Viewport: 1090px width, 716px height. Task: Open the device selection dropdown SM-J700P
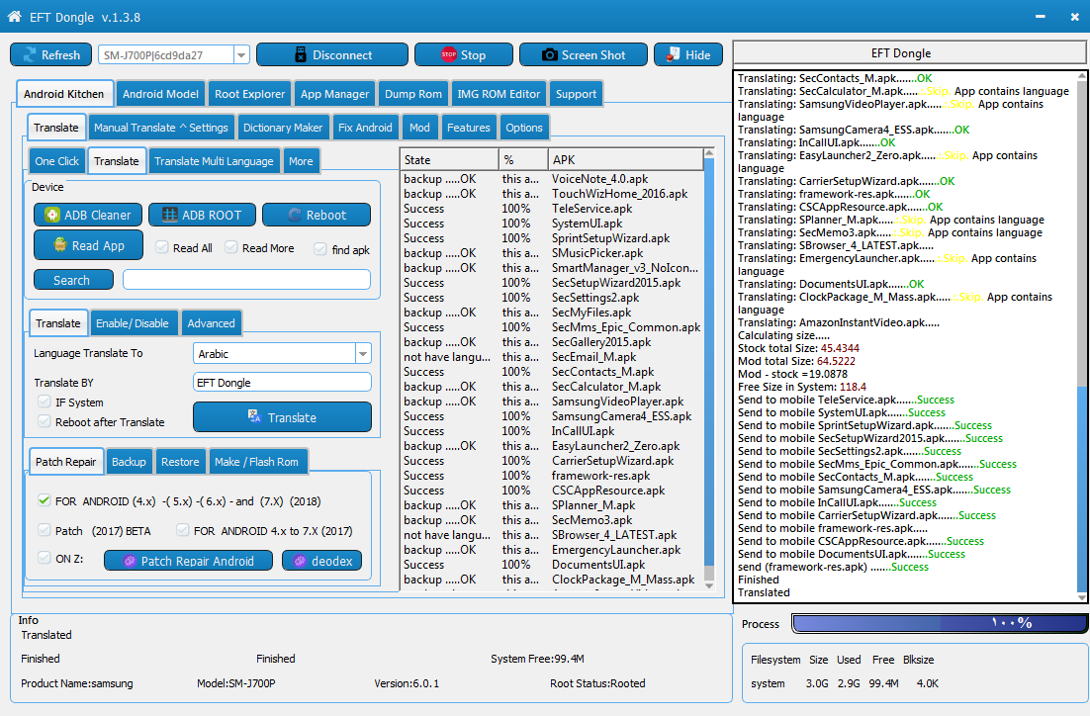point(241,55)
